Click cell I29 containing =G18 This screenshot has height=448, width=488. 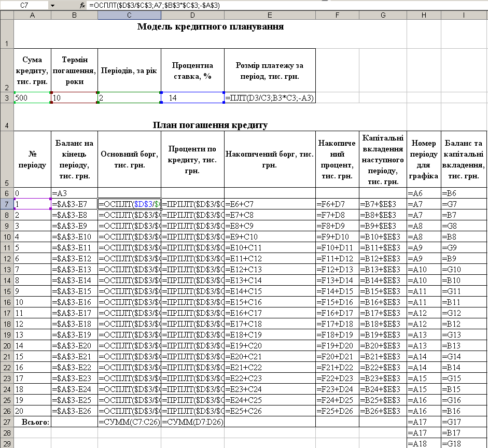(x=464, y=444)
